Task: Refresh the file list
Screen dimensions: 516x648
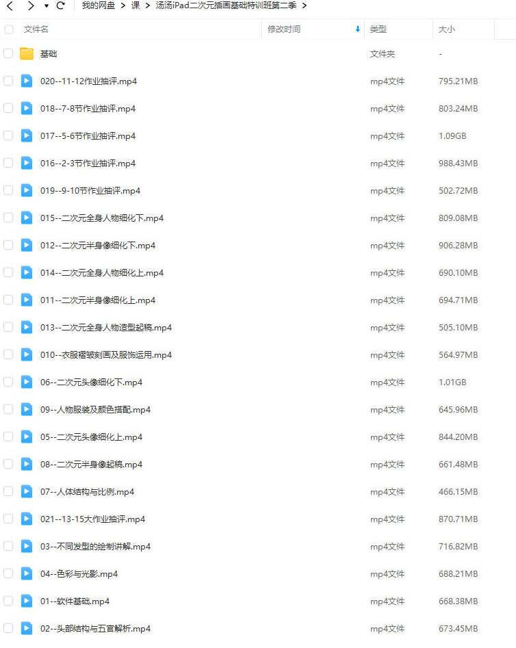Action: pos(61,5)
